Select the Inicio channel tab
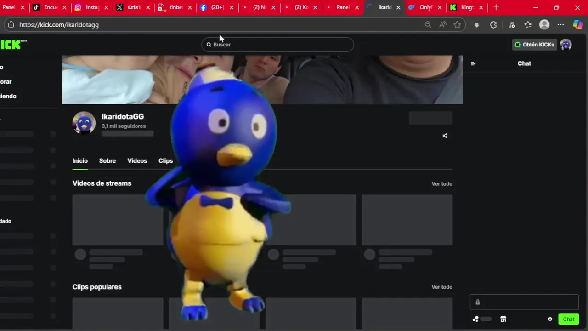588x331 pixels. (80, 161)
